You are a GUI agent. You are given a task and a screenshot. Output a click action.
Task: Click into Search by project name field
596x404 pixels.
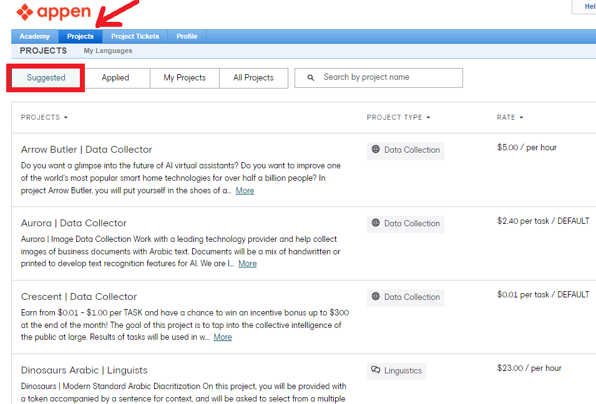pos(387,78)
